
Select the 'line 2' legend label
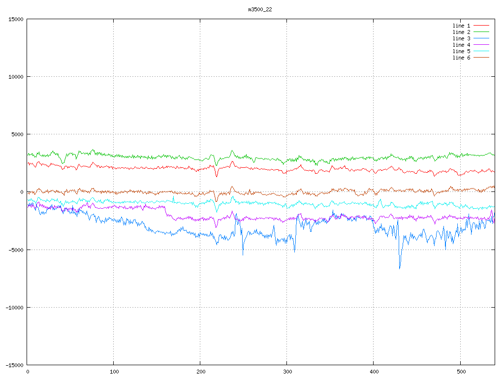pyautogui.click(x=461, y=32)
